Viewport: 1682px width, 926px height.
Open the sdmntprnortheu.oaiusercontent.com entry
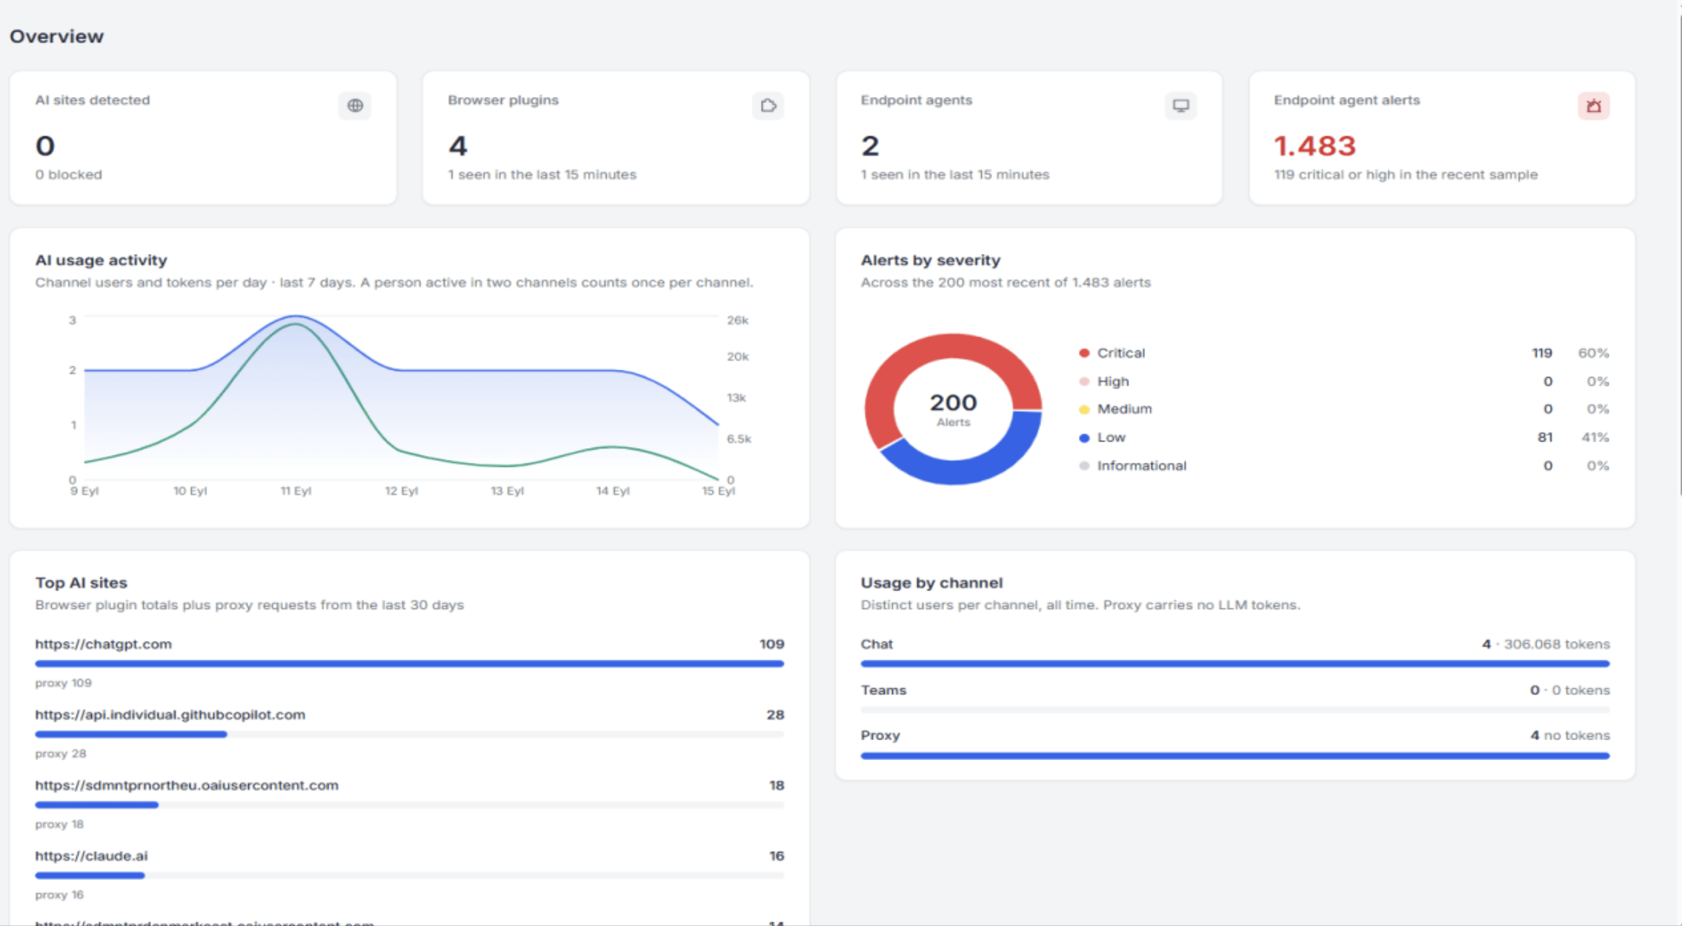point(187,785)
